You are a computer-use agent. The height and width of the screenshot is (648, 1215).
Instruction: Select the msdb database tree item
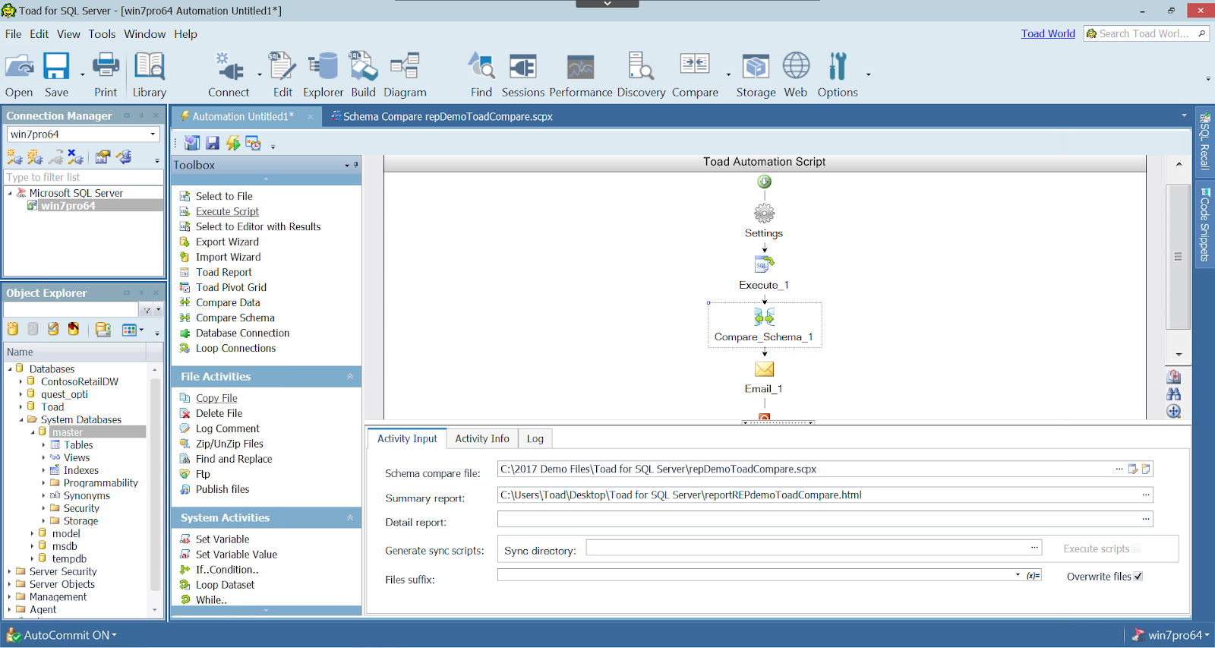tap(65, 546)
